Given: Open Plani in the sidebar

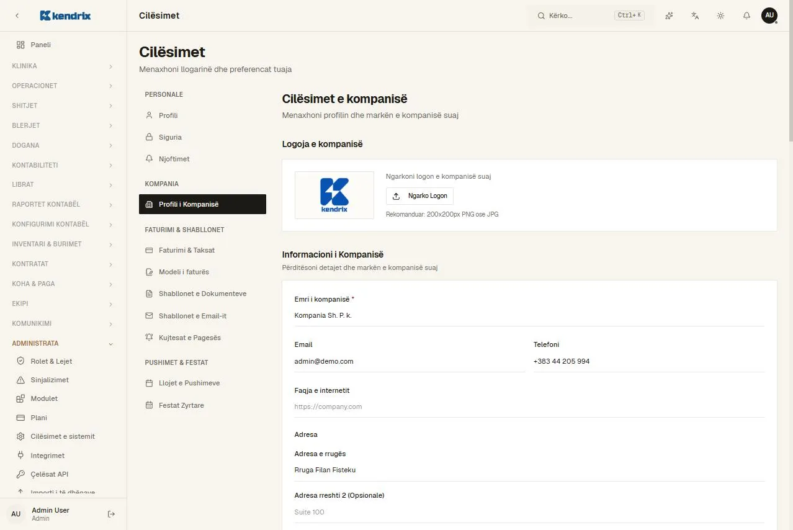Looking at the screenshot, I should coord(63,418).
